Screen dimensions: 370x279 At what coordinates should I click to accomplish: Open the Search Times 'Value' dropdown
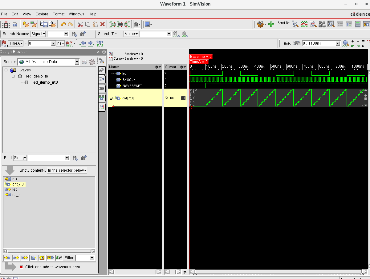pyautogui.click(x=131, y=34)
